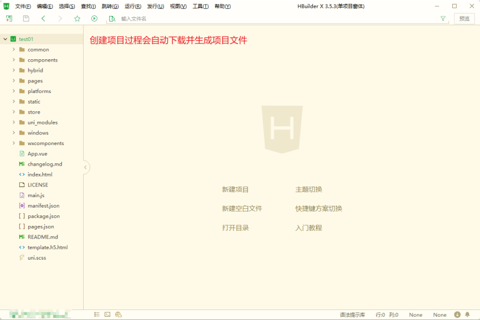Open the 视图(V) menu
Viewport: 480px width, 320px height.
[178, 6]
